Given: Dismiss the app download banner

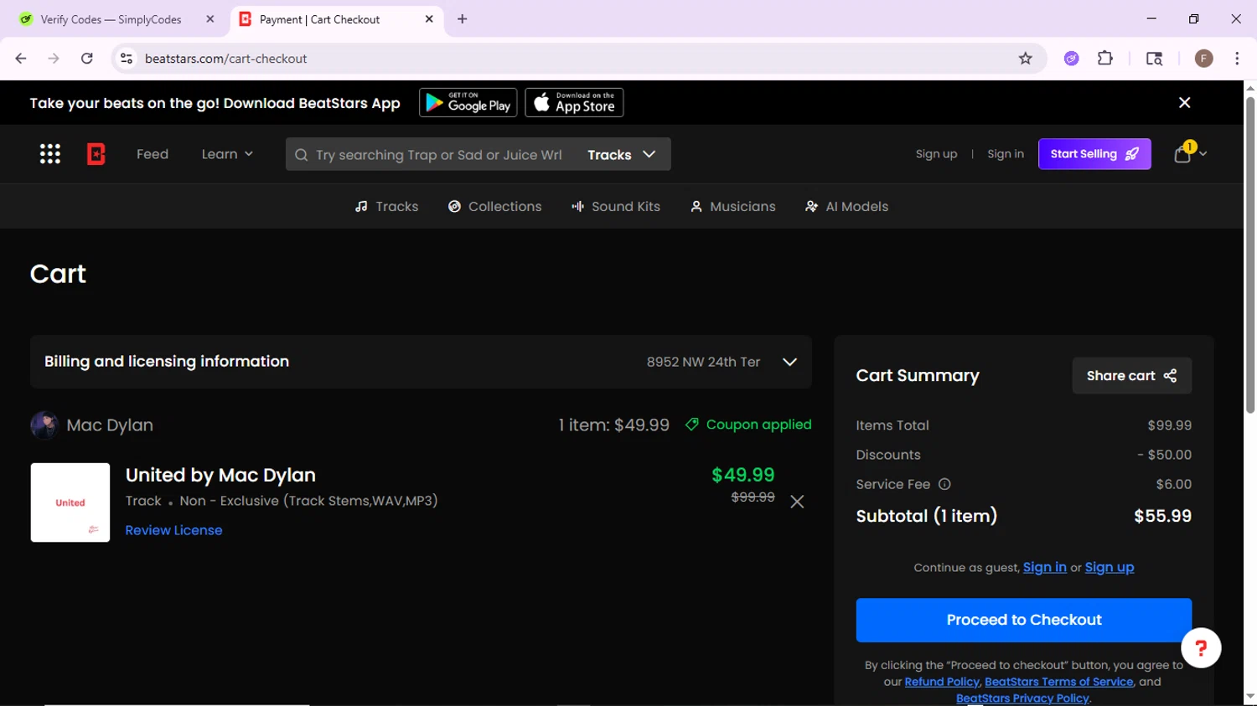Looking at the screenshot, I should pos(1184,102).
